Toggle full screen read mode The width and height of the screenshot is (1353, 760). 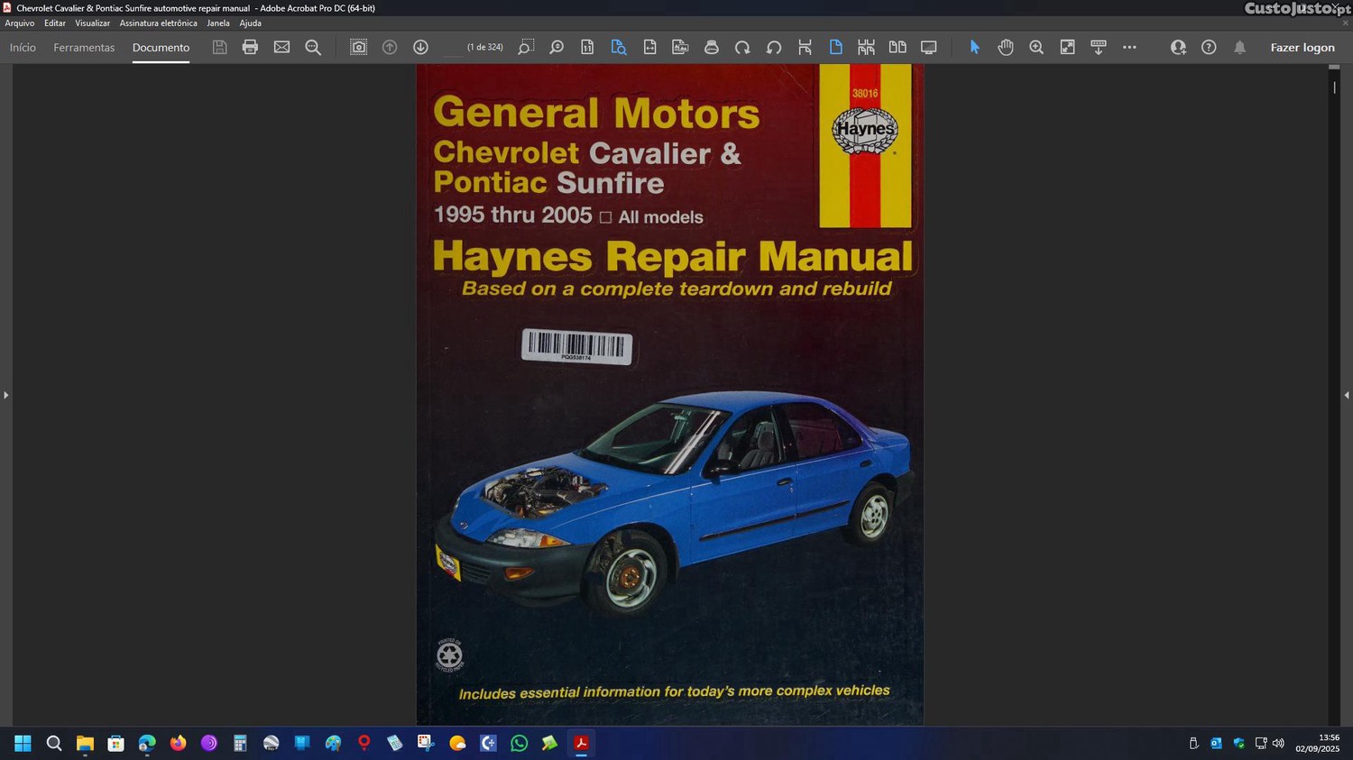pyautogui.click(x=928, y=47)
